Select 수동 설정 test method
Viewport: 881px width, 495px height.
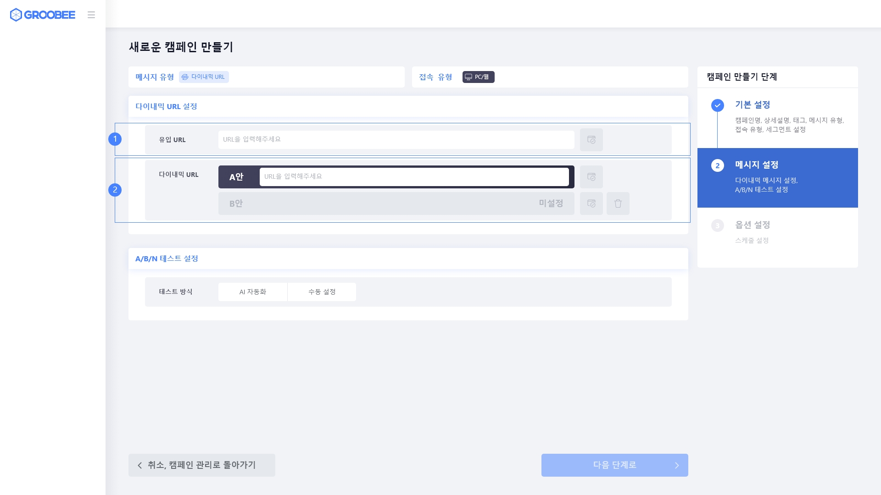pyautogui.click(x=322, y=292)
